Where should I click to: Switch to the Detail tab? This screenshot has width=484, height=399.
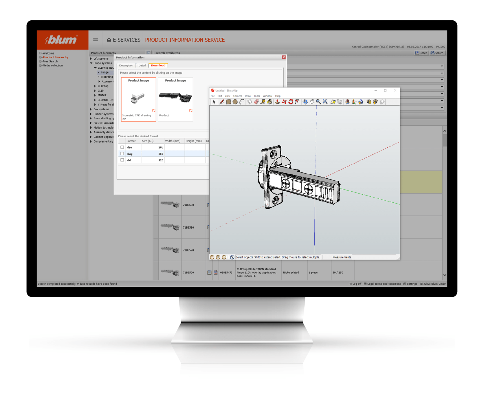click(x=142, y=65)
